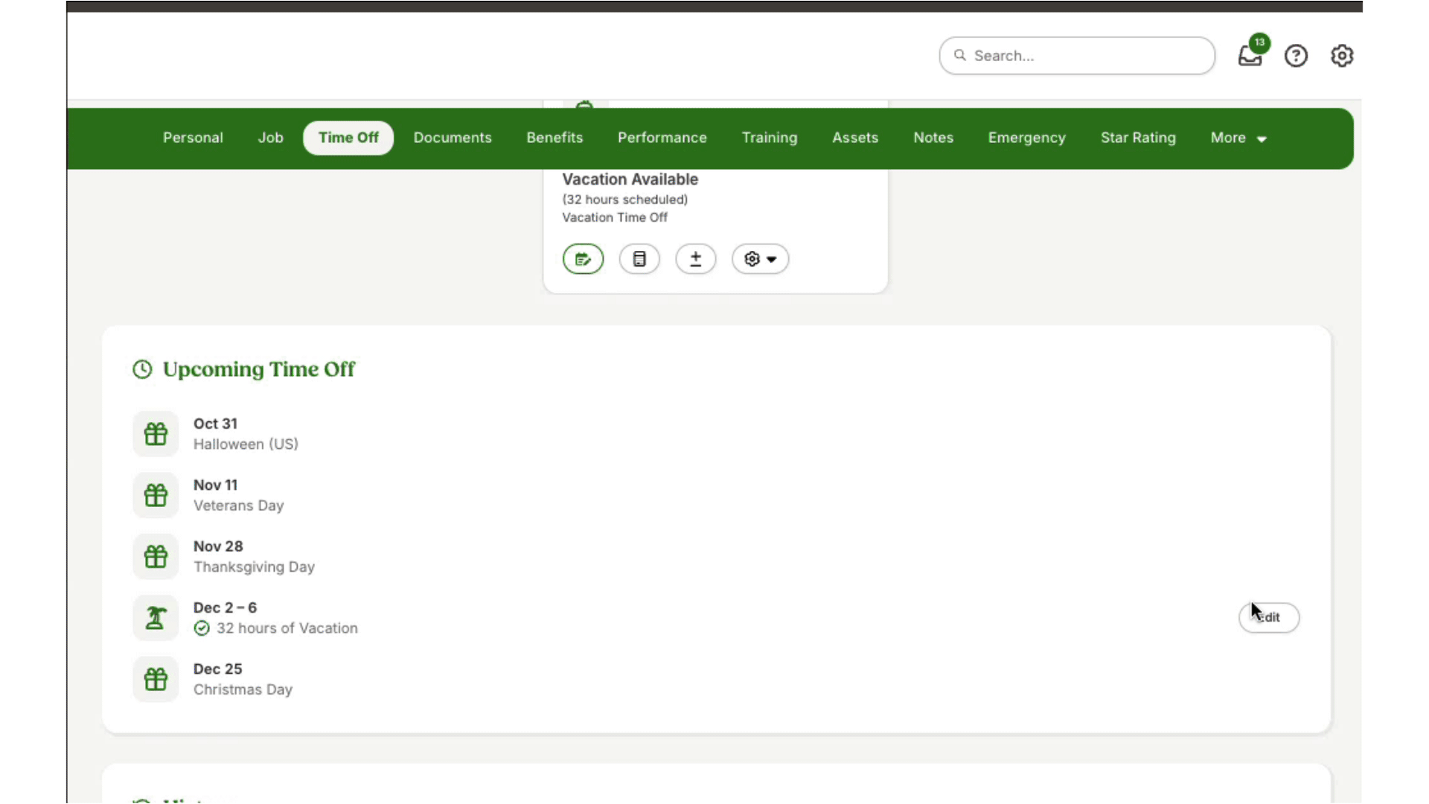Focus the Search input field
This screenshot has width=1429, height=804.
(x=1077, y=56)
